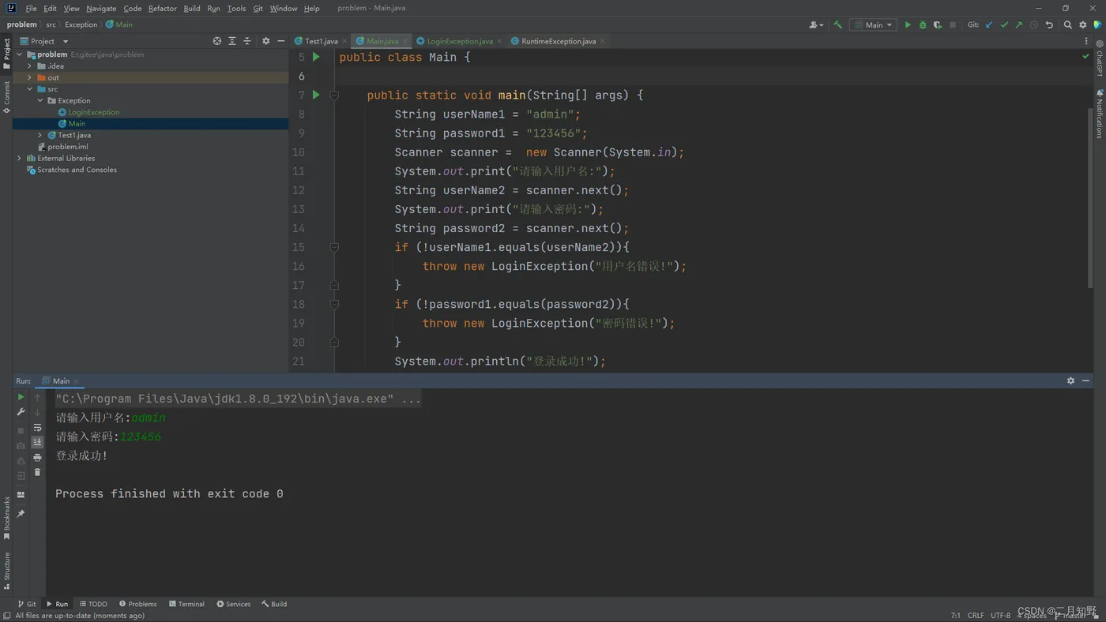
Task: Close the Main.java editor tab
Action: [405, 41]
